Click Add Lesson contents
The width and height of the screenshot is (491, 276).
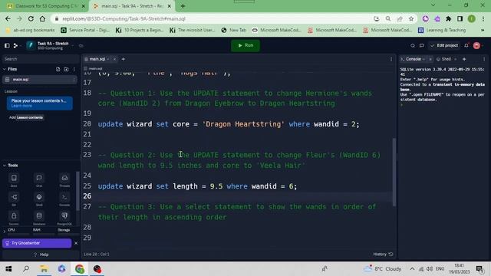(26, 117)
